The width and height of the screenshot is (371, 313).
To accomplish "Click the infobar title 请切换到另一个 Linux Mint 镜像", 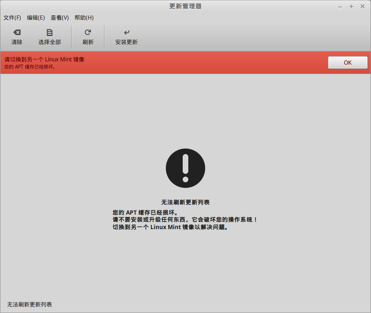I will (x=44, y=60).
